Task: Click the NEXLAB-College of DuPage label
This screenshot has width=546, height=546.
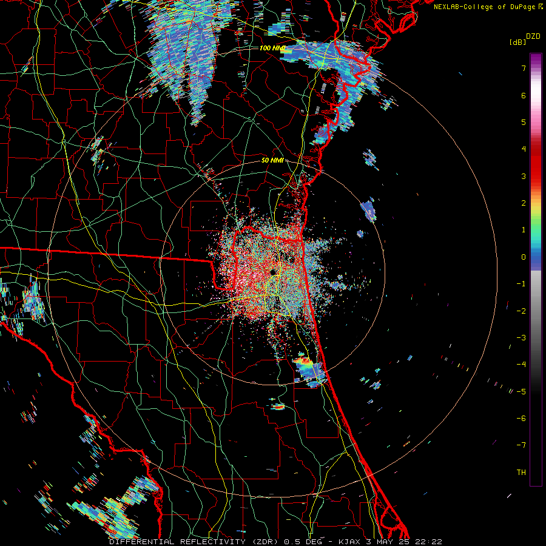Action: point(485,7)
